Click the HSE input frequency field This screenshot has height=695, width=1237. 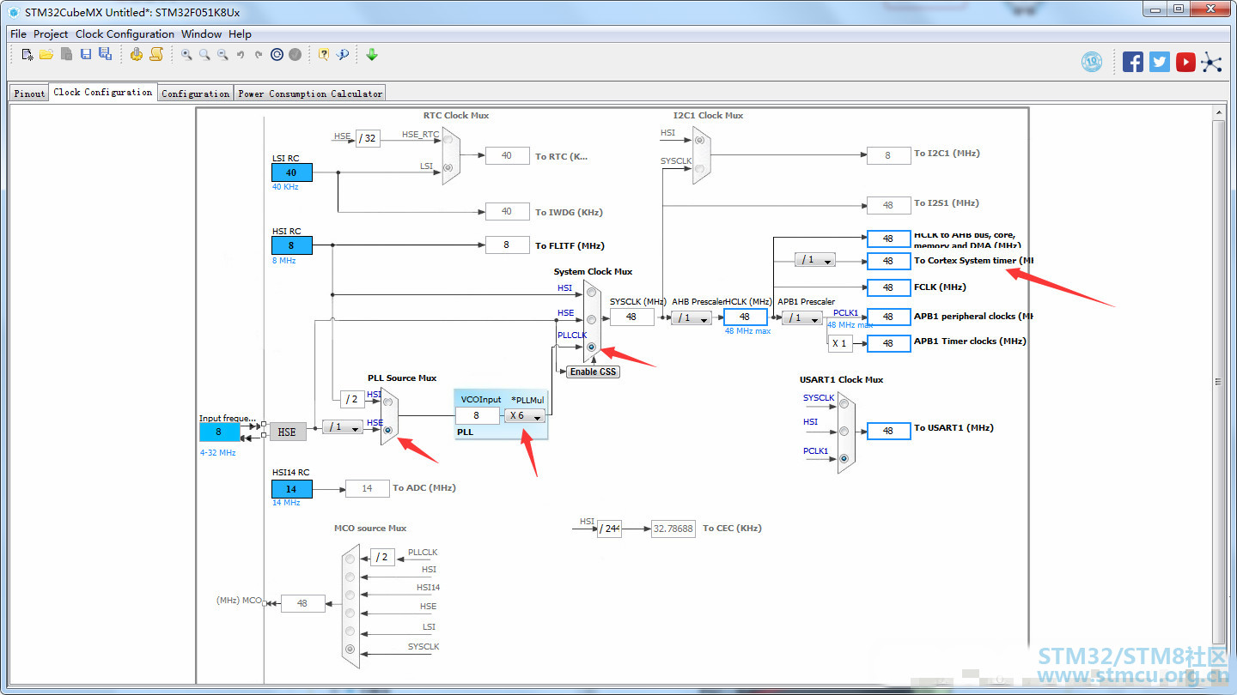point(220,432)
